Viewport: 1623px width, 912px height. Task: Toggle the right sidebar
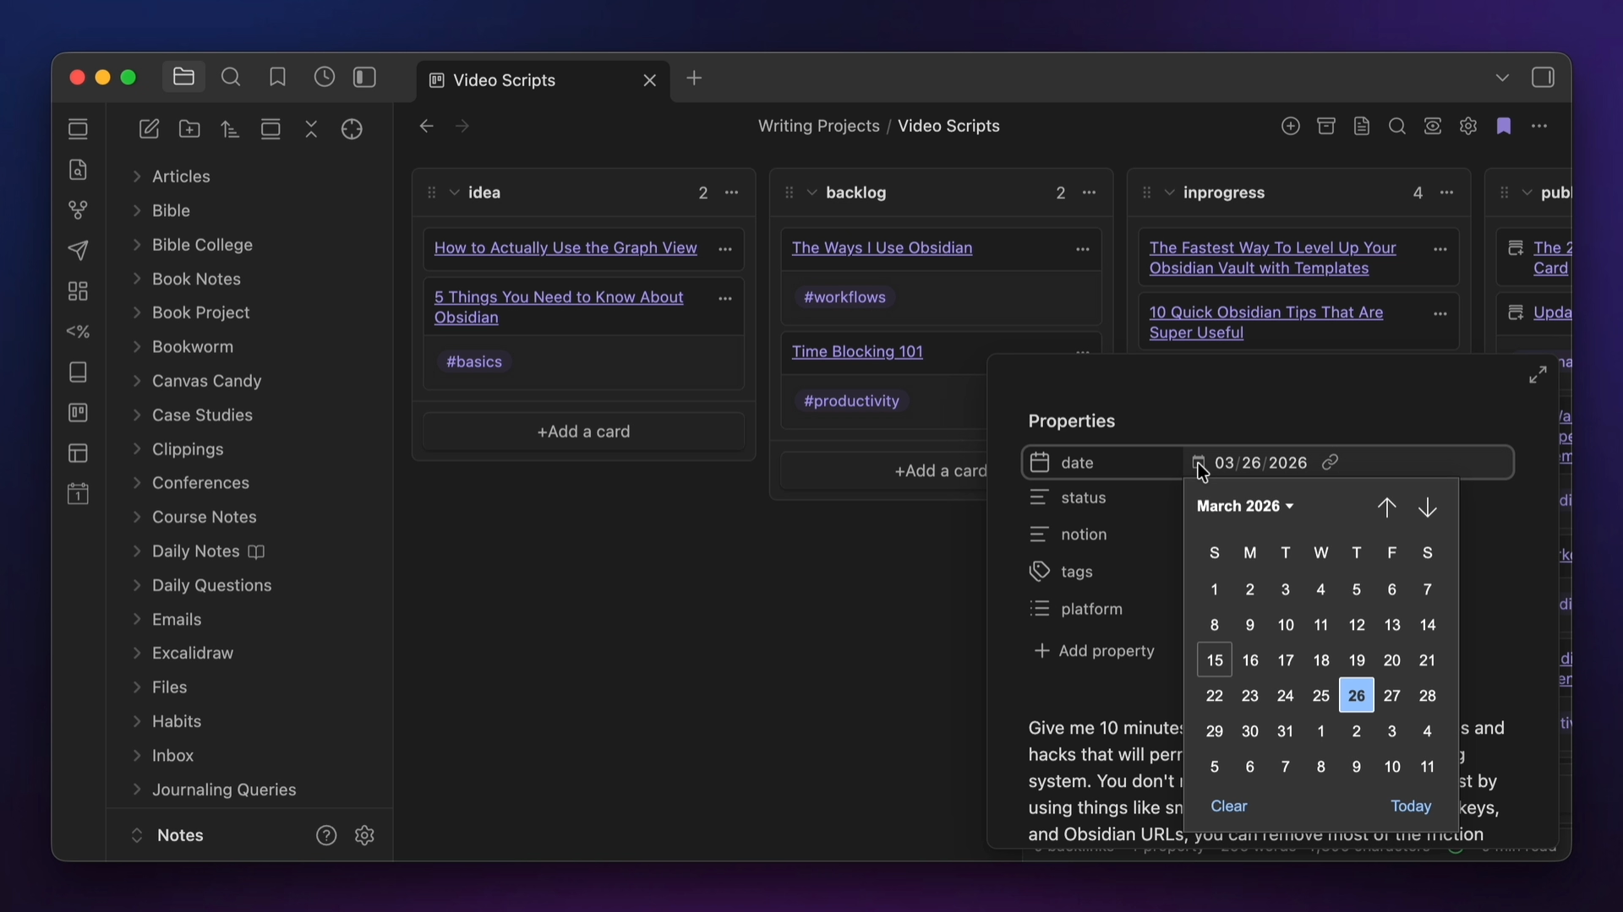pyautogui.click(x=1543, y=78)
